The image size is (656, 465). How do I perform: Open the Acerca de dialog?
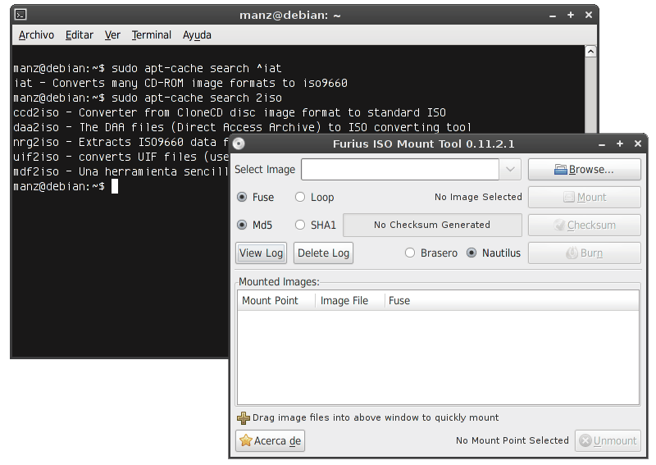tap(270, 440)
